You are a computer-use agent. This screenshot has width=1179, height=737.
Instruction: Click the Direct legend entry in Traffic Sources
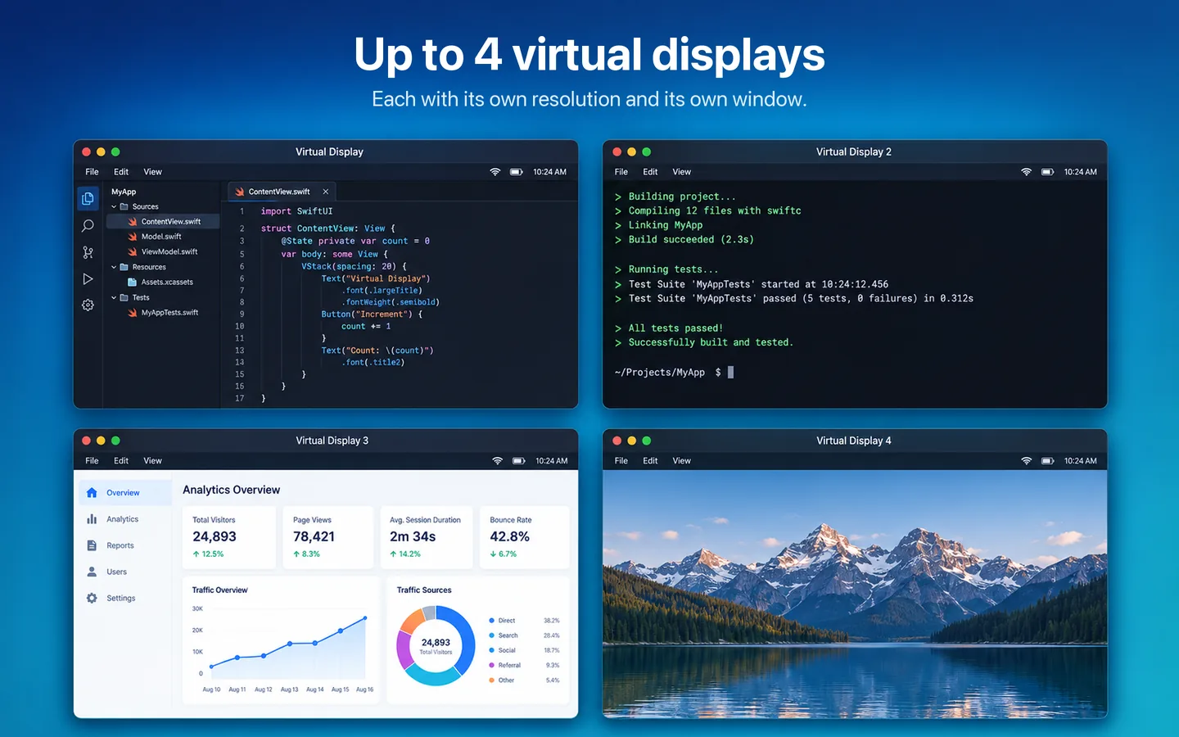coord(524,621)
